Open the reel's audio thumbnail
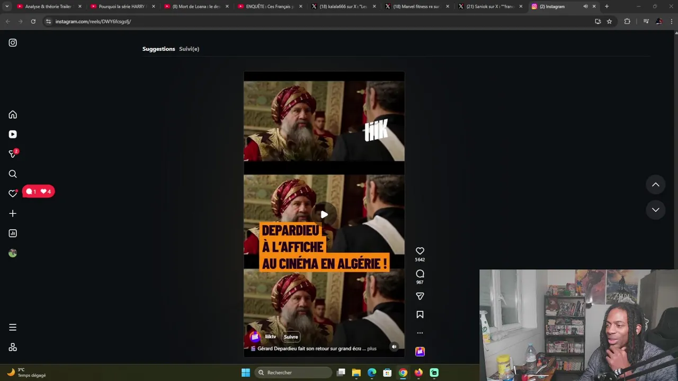 tap(420, 351)
